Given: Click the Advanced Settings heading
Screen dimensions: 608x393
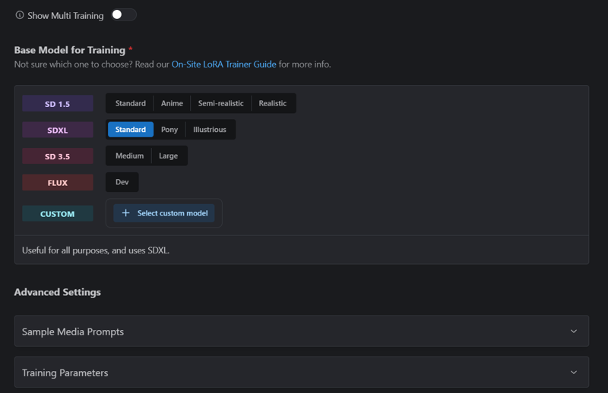Looking at the screenshot, I should point(58,292).
